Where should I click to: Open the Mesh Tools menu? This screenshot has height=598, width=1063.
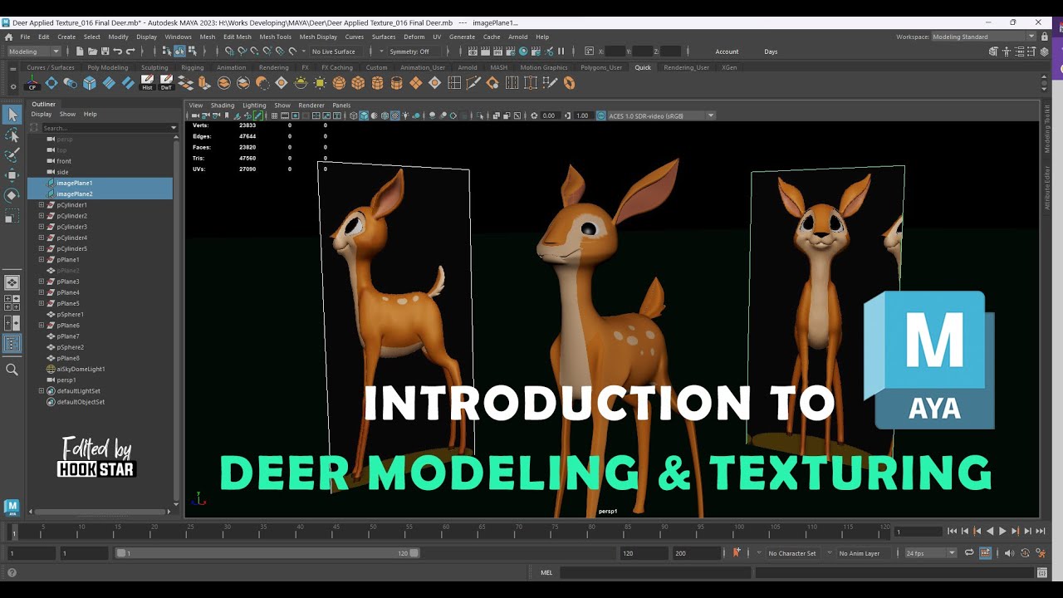pyautogui.click(x=275, y=37)
